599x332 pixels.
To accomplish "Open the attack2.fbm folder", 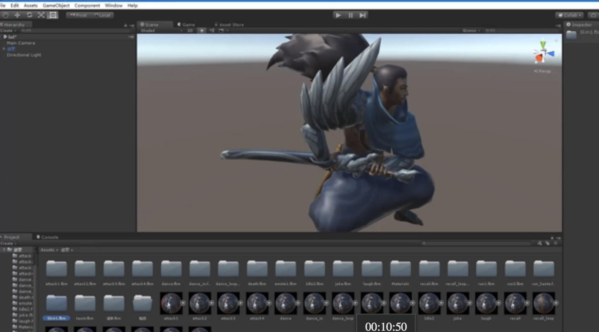I will click(x=85, y=269).
